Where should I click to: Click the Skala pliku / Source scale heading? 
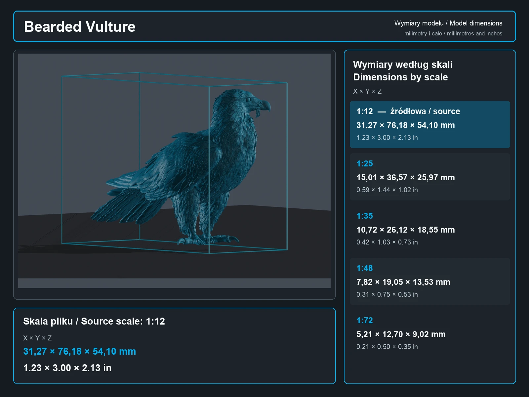point(94,321)
